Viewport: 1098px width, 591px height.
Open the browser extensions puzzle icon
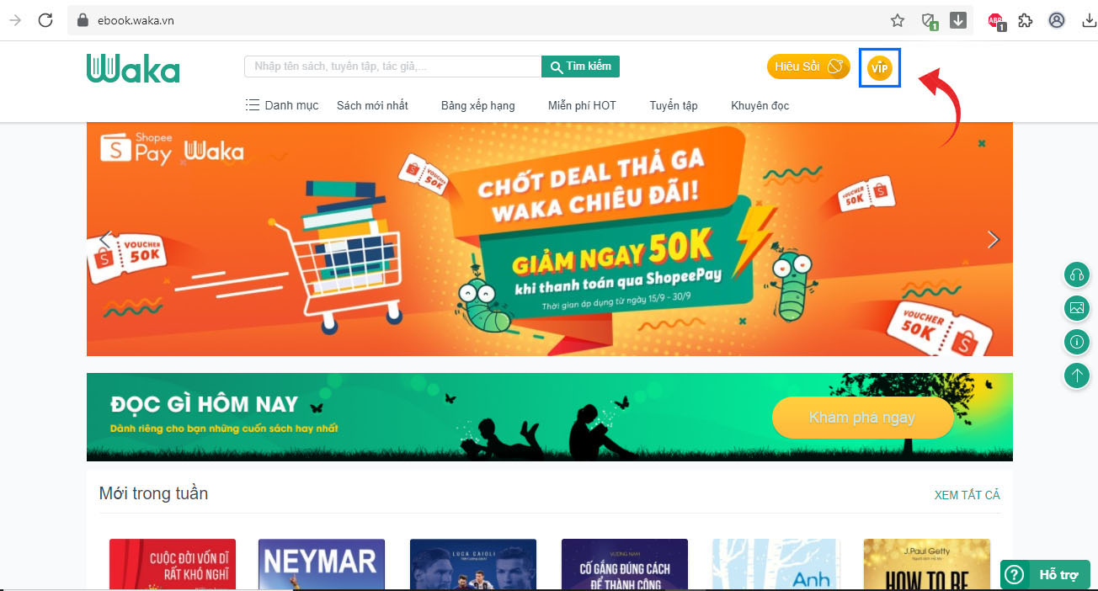coord(1026,20)
